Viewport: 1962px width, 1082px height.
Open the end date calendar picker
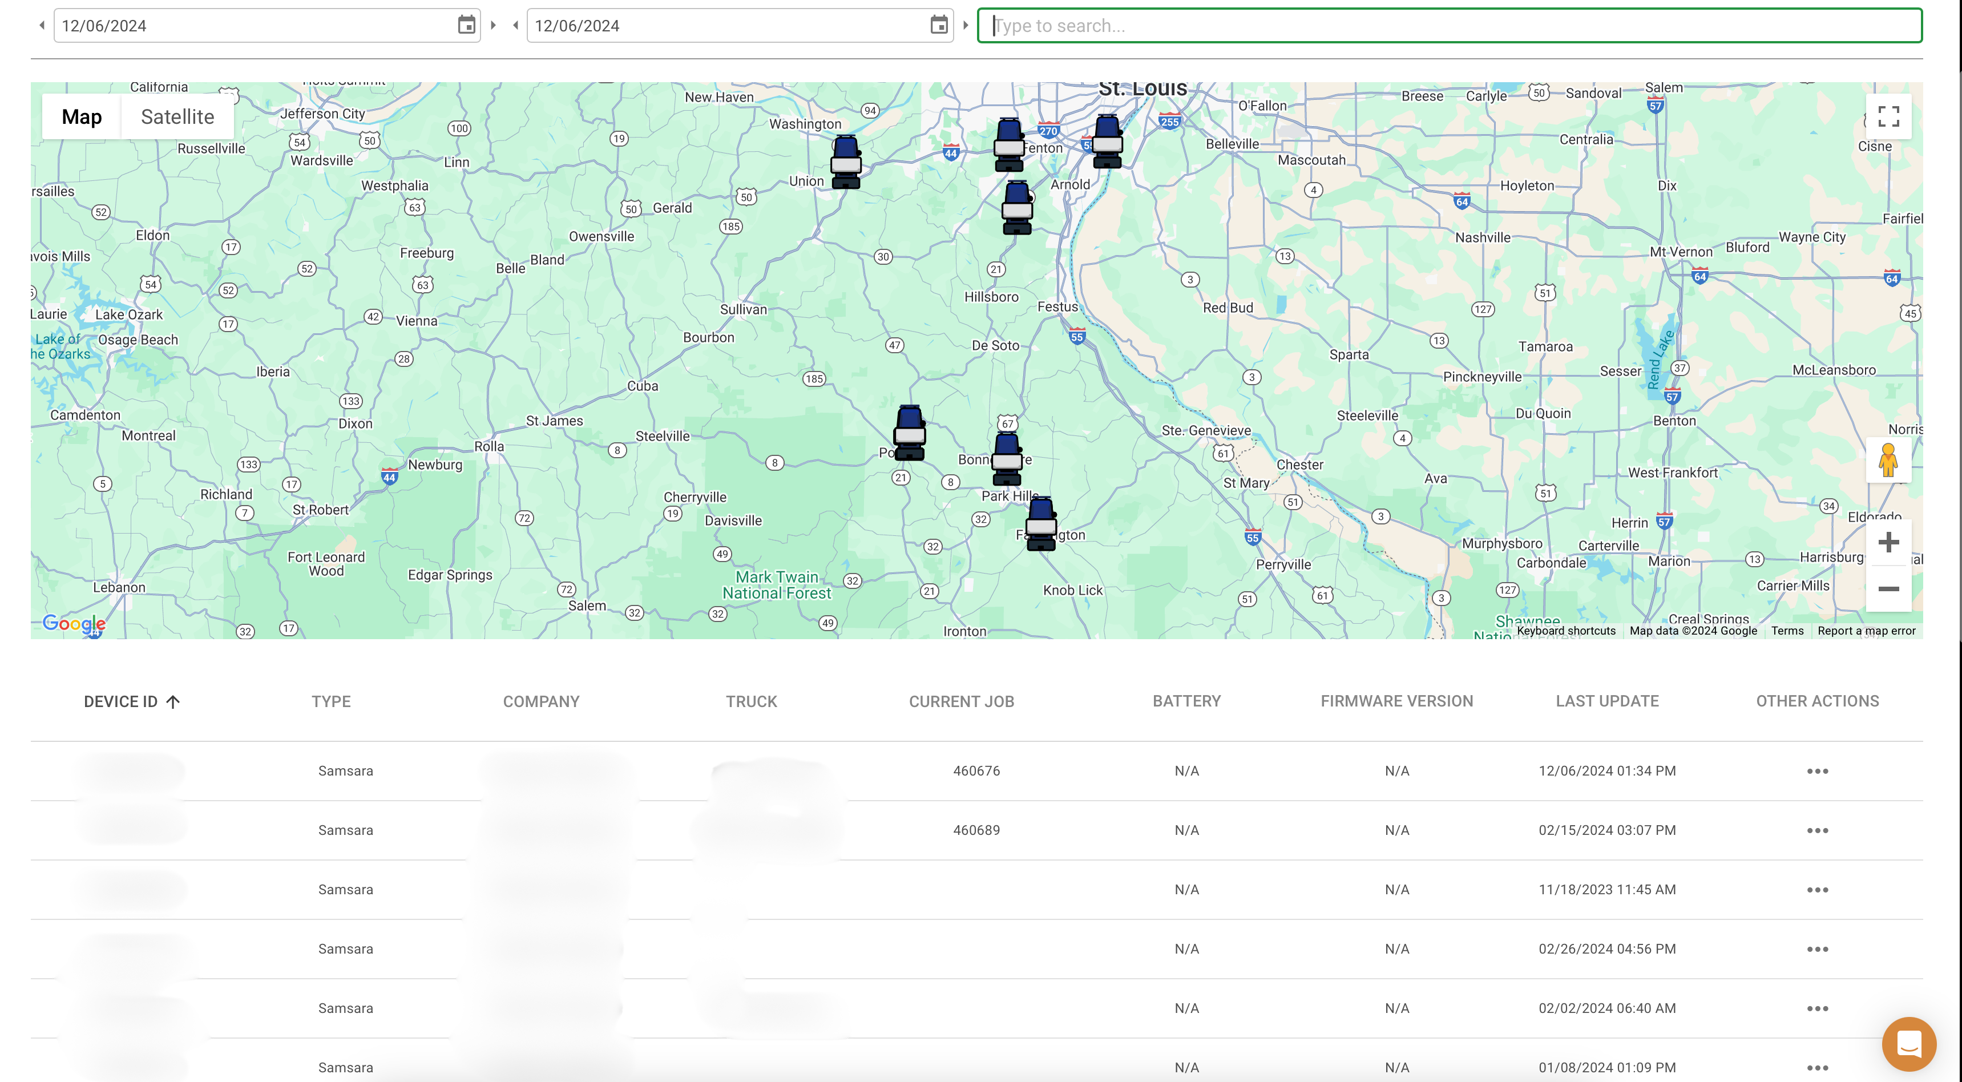pyautogui.click(x=938, y=25)
